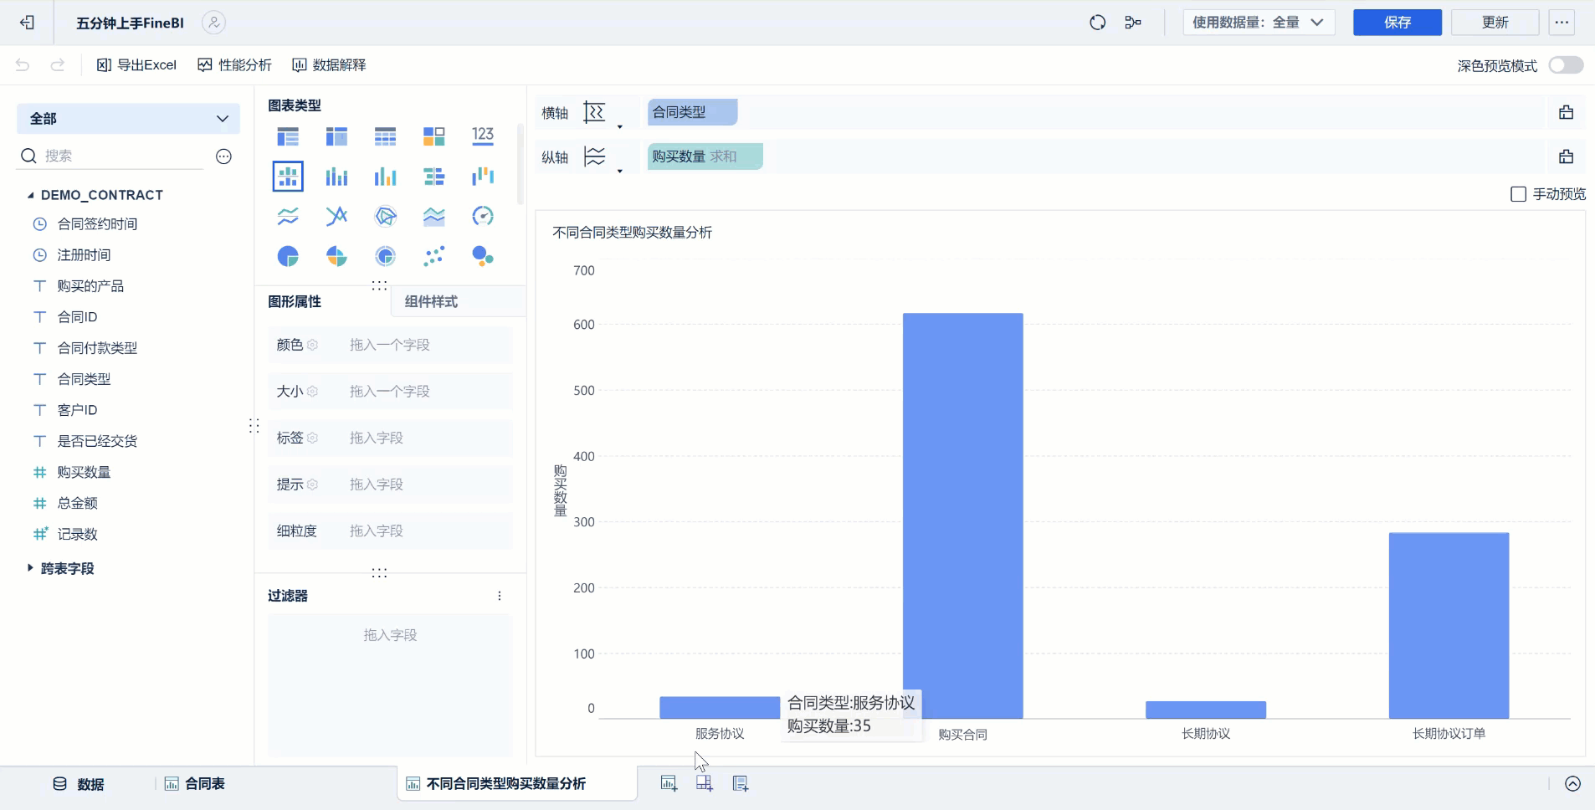Viewport: 1595px width, 810px height.
Task: Click the 保存 button
Action: (1398, 23)
